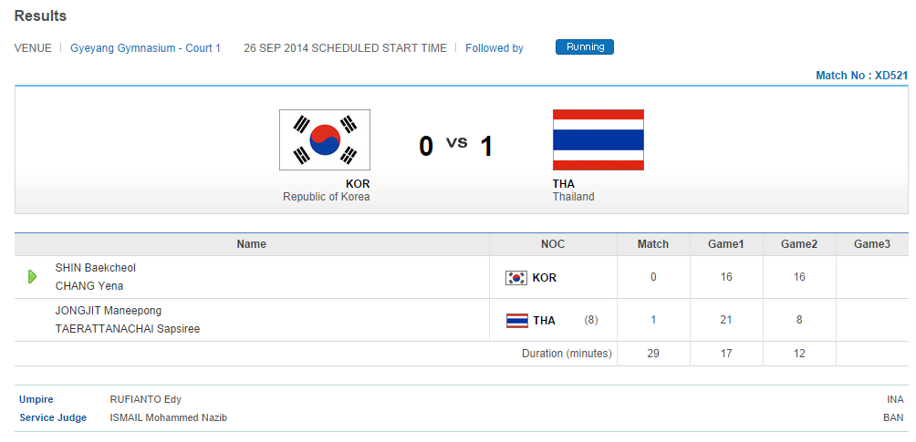This screenshot has height=442, width=916.
Task: Click player name SHIN Baekcheol
Action: [96, 268]
